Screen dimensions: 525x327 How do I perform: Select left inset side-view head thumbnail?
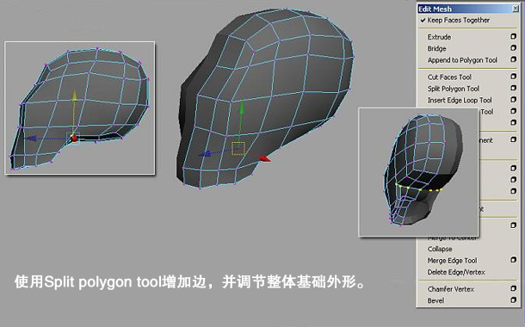[80, 108]
